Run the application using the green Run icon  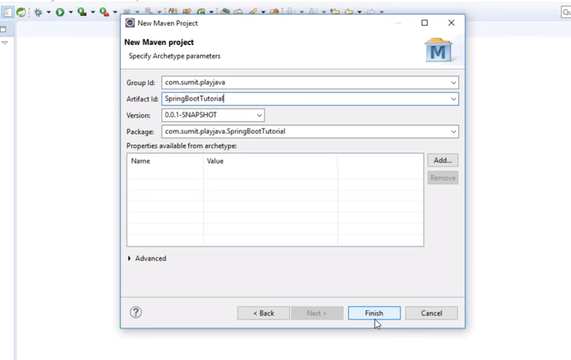pyautogui.click(x=60, y=12)
